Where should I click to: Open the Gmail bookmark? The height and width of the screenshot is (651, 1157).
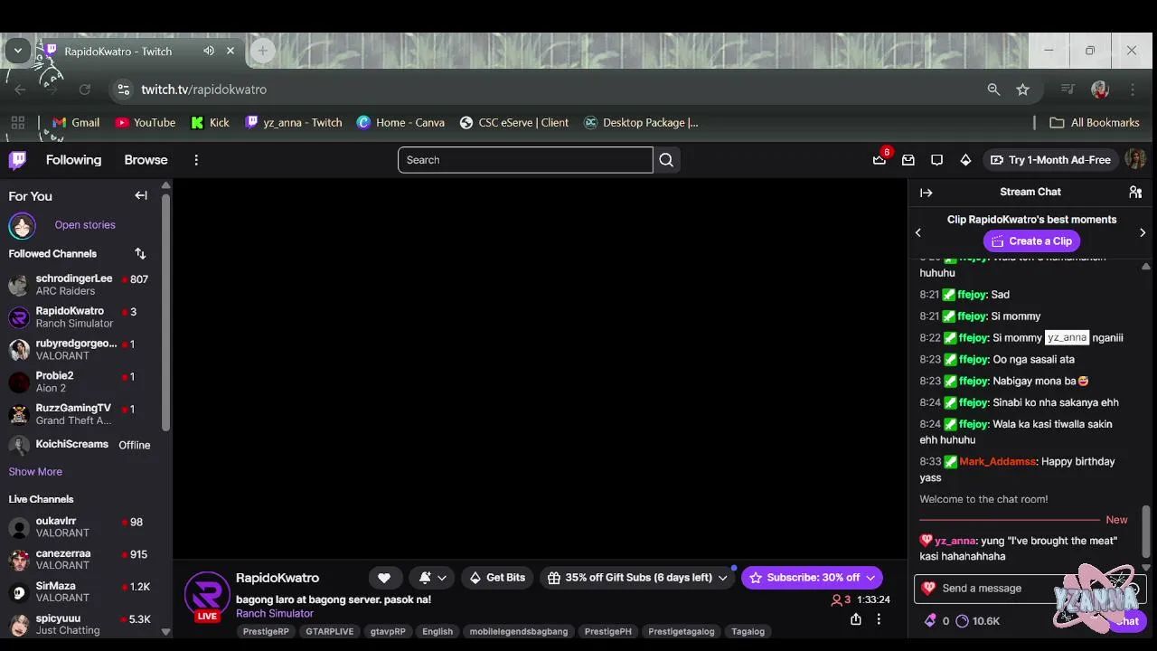point(76,123)
